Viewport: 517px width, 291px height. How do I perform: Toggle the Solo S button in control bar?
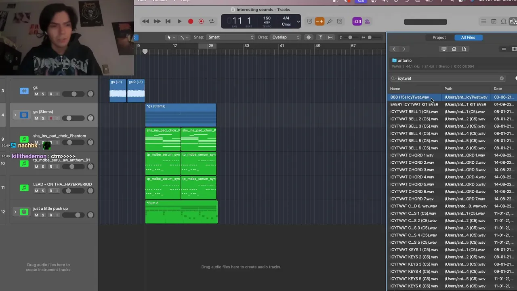340,21
